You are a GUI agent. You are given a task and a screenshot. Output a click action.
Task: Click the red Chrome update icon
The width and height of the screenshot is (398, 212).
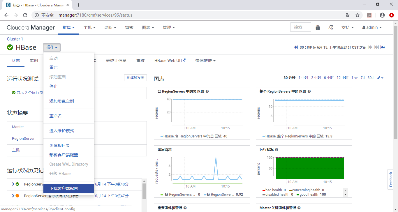coord(392,15)
